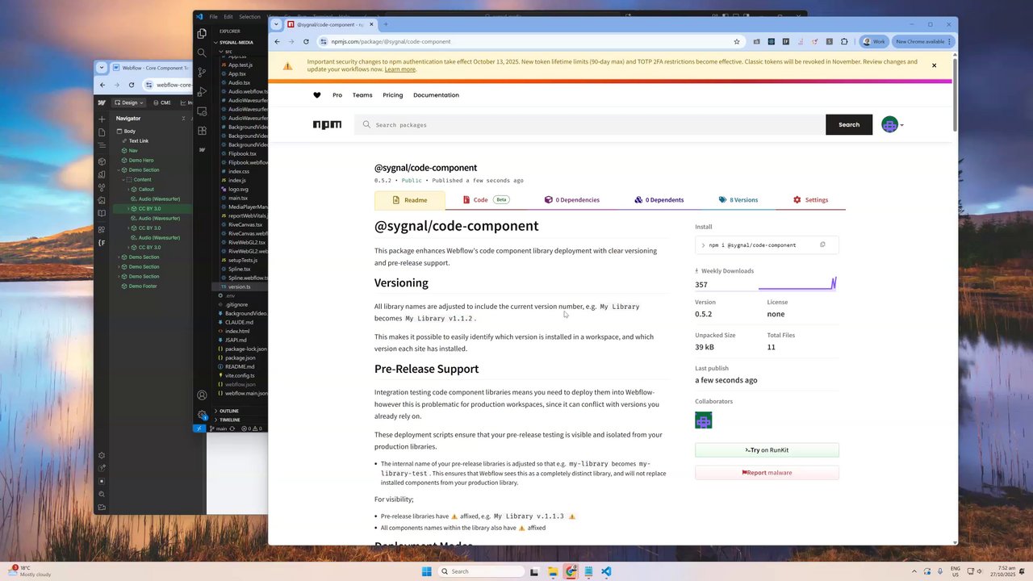Open the 0 Dependencies tab
The width and height of the screenshot is (1033, 581).
click(572, 200)
